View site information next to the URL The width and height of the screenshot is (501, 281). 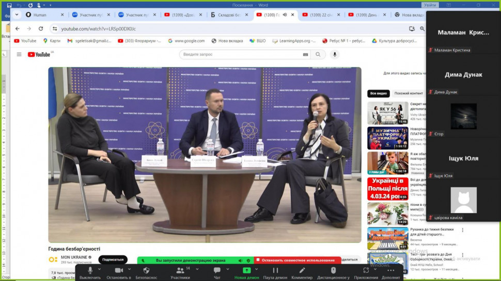coord(55,29)
